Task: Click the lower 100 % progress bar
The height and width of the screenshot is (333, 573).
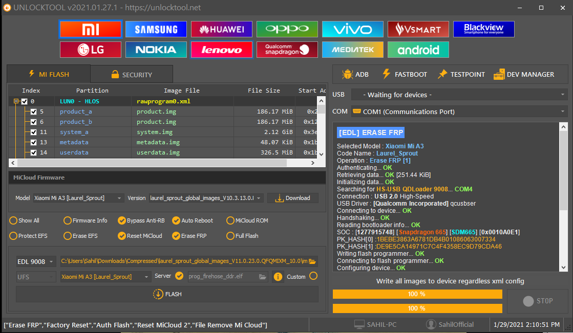Action: tap(417, 308)
